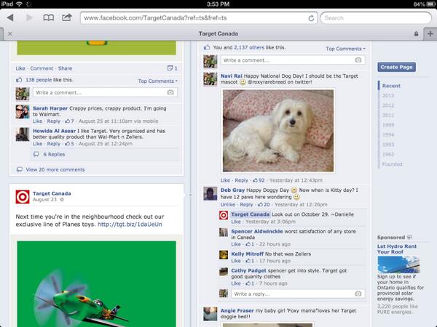Open Target Canada name on August 23 post

(x=52, y=193)
